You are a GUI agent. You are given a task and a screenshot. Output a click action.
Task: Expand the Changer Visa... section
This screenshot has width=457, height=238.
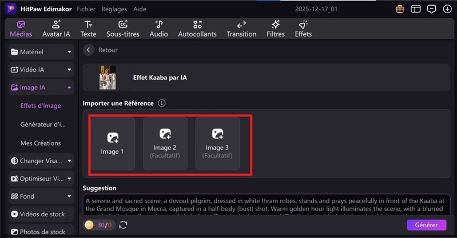point(41,160)
